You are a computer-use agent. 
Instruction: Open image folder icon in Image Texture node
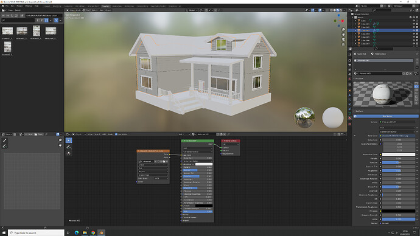[164, 162]
